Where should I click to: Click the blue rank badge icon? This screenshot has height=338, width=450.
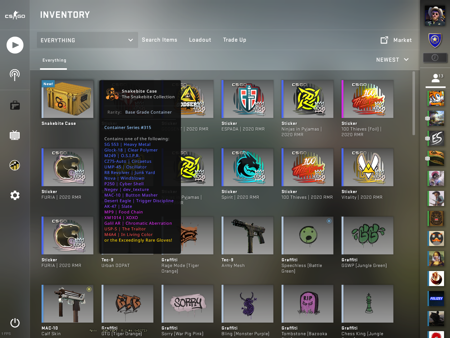435,40
